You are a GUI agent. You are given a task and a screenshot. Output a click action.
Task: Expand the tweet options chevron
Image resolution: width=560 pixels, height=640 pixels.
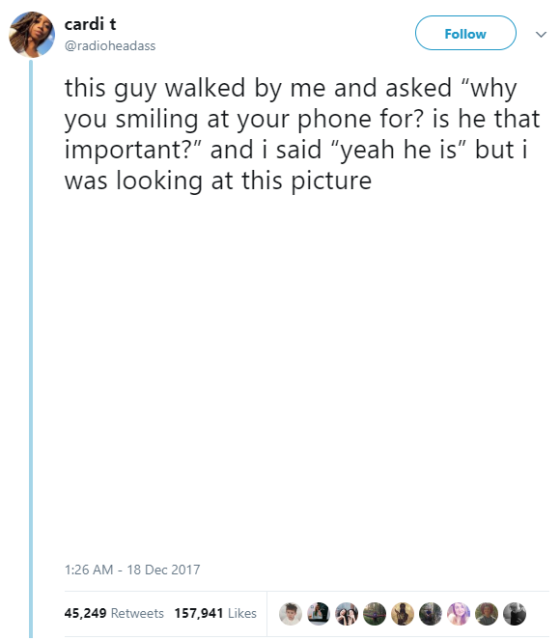541,35
